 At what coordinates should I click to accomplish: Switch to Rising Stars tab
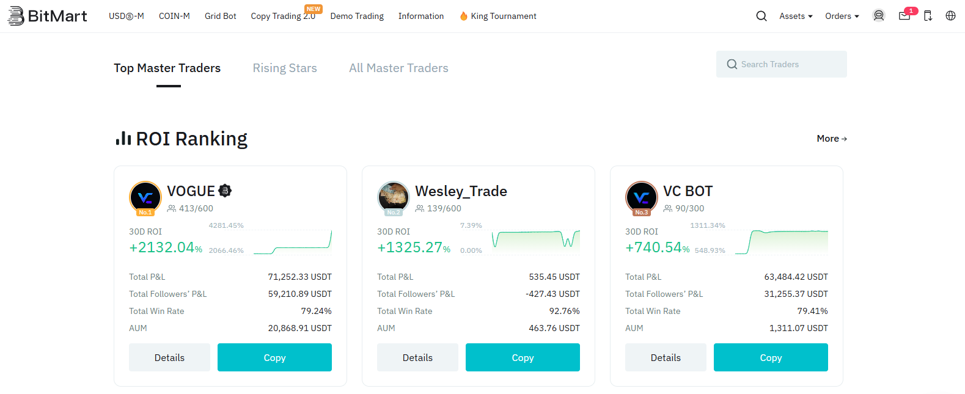point(285,68)
